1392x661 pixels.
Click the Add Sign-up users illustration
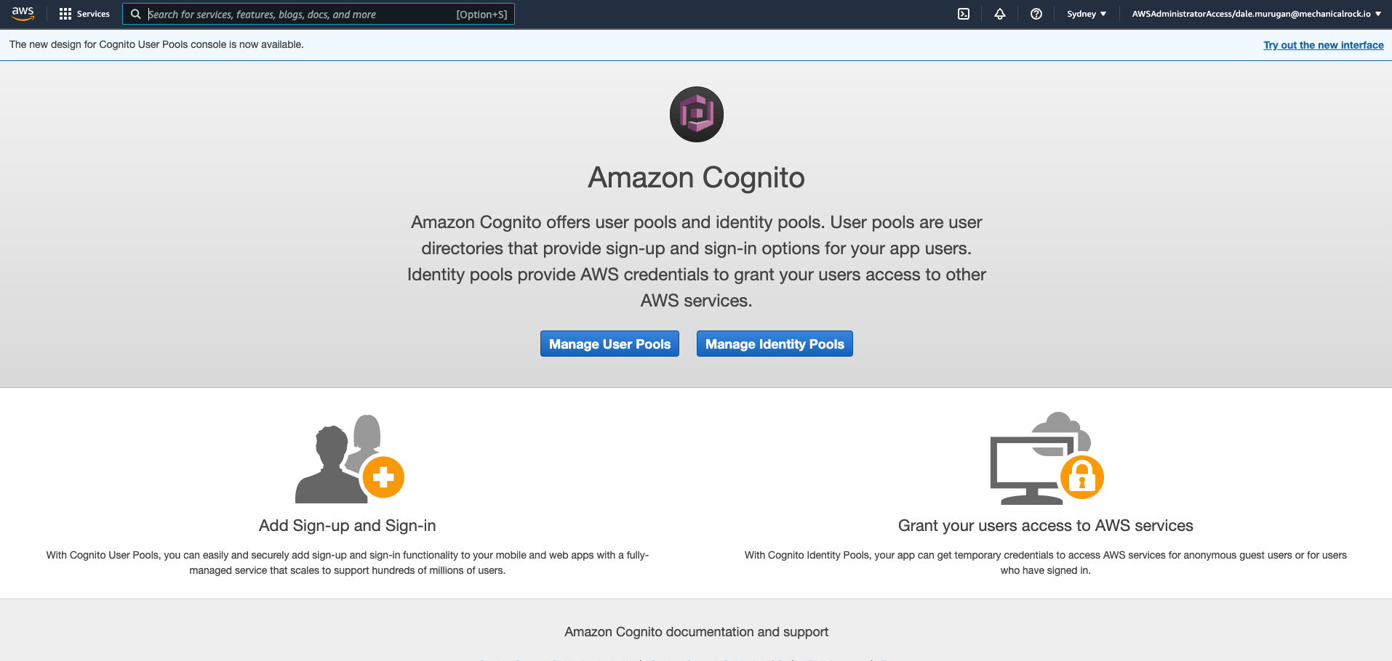[349, 458]
